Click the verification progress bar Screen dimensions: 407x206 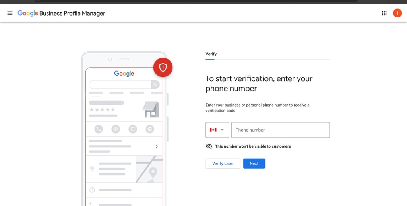268,60
